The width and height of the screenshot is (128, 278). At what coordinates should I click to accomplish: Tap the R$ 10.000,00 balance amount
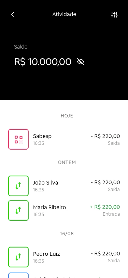[x=43, y=62]
